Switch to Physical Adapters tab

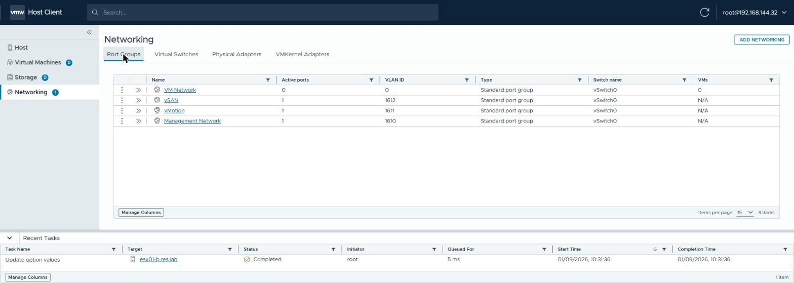236,54
